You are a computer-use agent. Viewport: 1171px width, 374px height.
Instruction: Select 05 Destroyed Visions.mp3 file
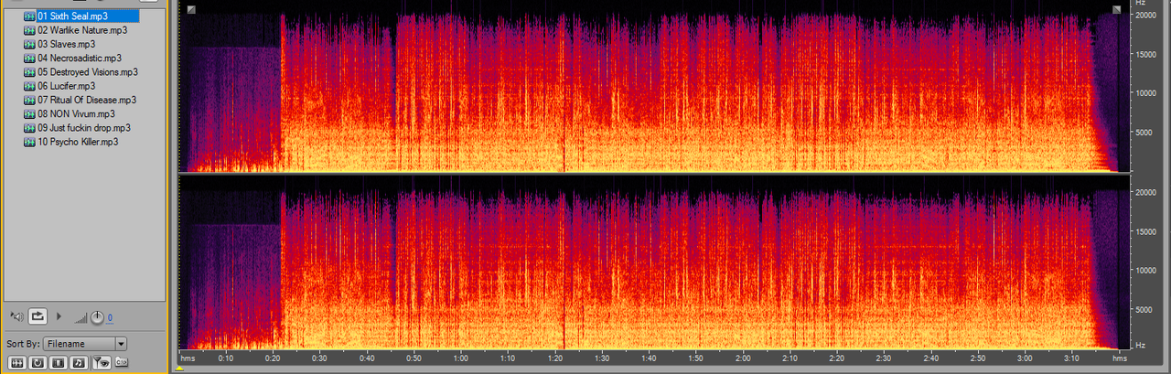[x=81, y=71]
